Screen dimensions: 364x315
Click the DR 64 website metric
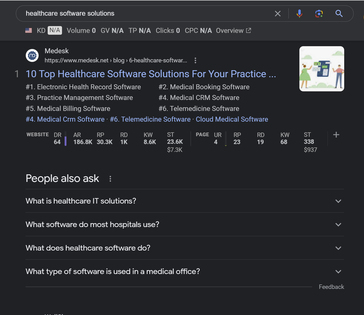[x=58, y=138]
